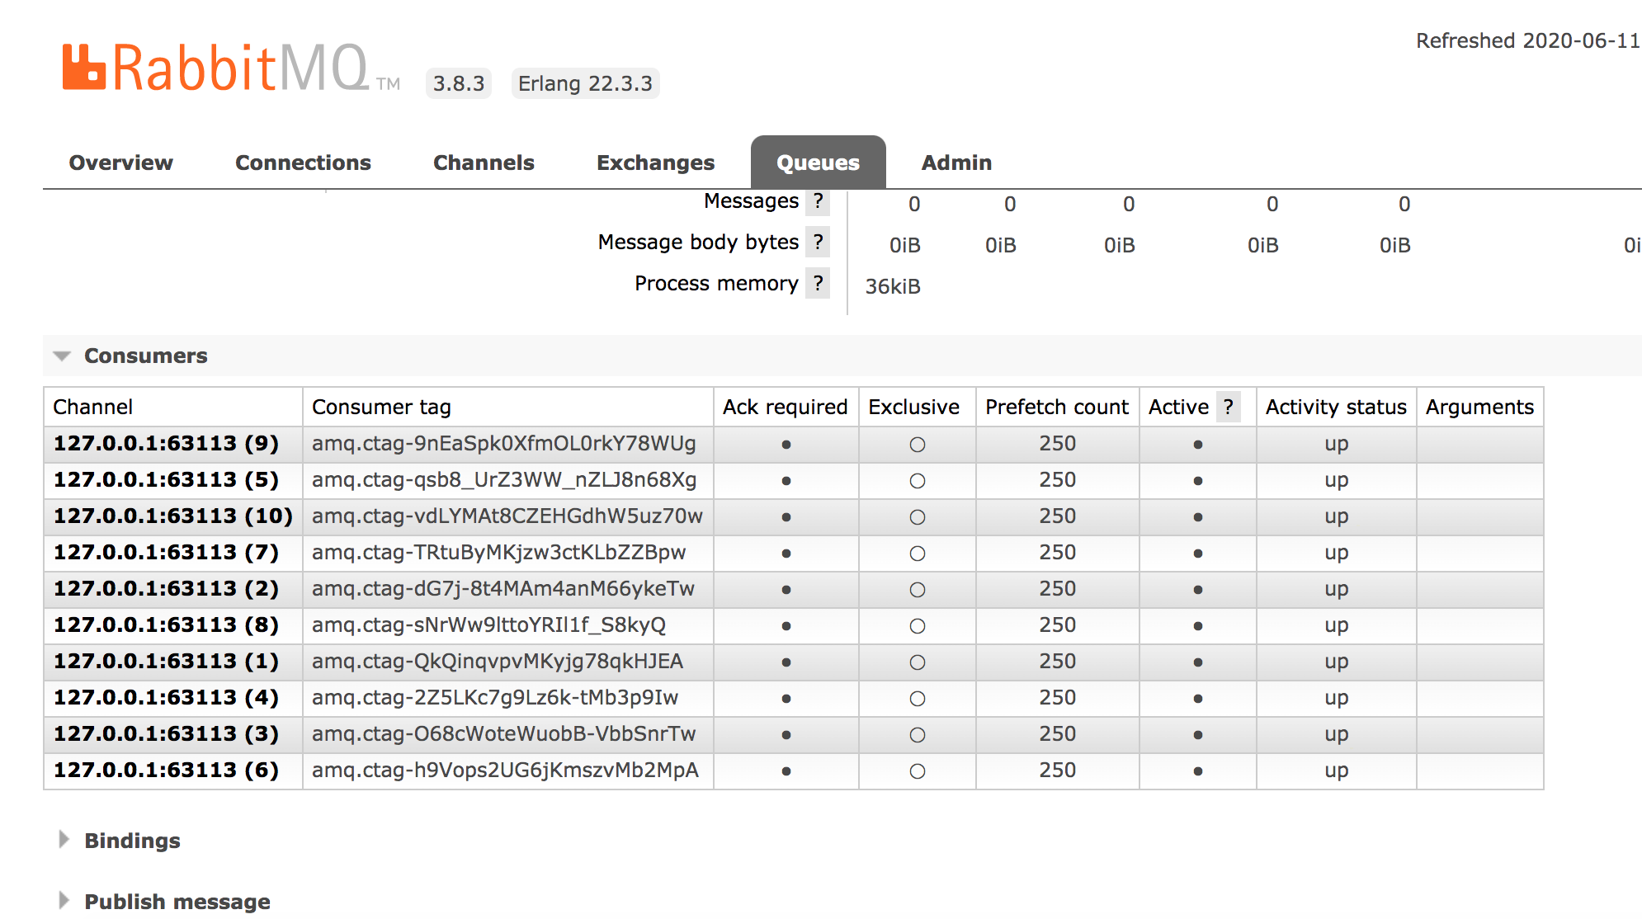Expand the Bindings section

[132, 841]
